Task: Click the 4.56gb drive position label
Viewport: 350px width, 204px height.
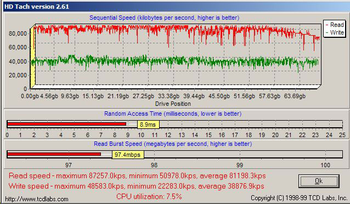Action: 49,96
